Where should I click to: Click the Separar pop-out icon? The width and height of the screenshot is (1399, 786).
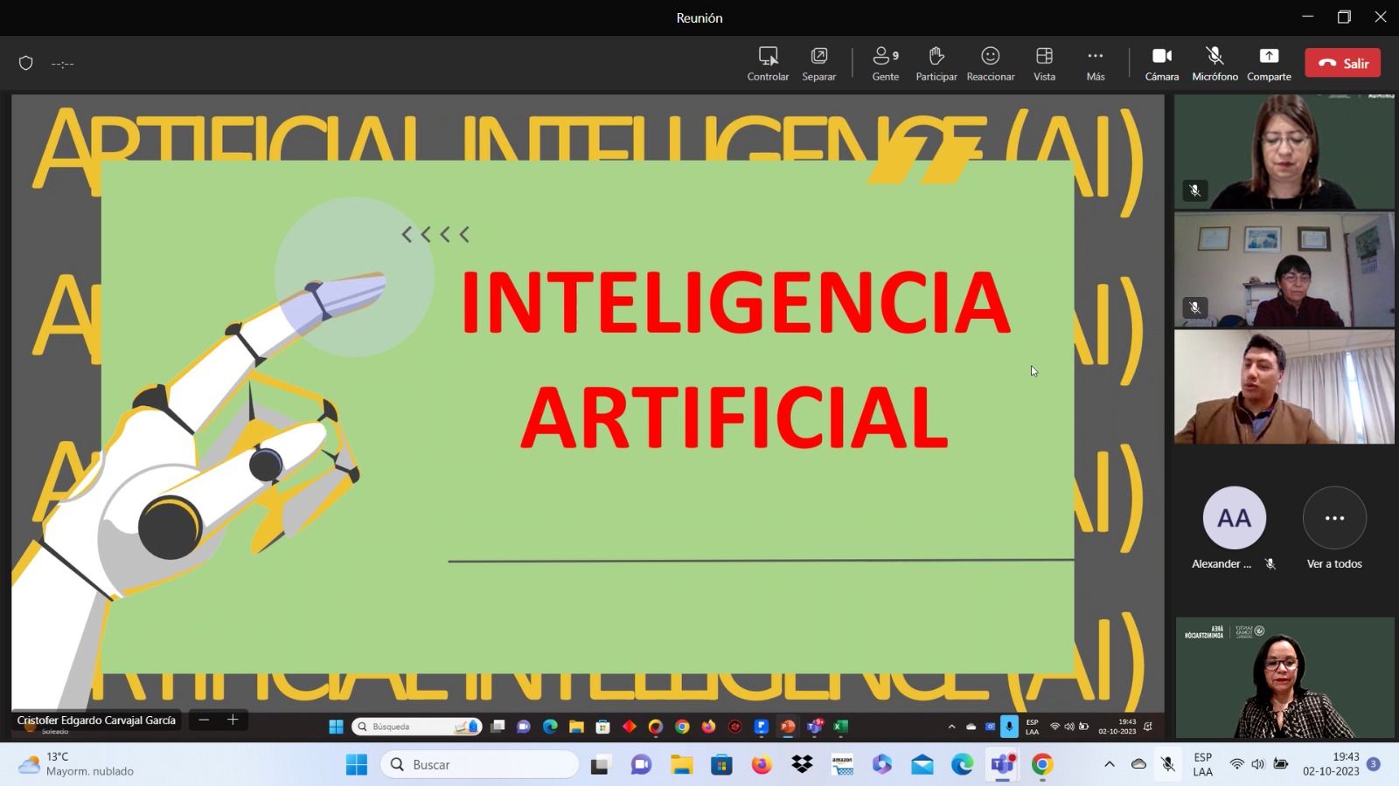tap(819, 64)
